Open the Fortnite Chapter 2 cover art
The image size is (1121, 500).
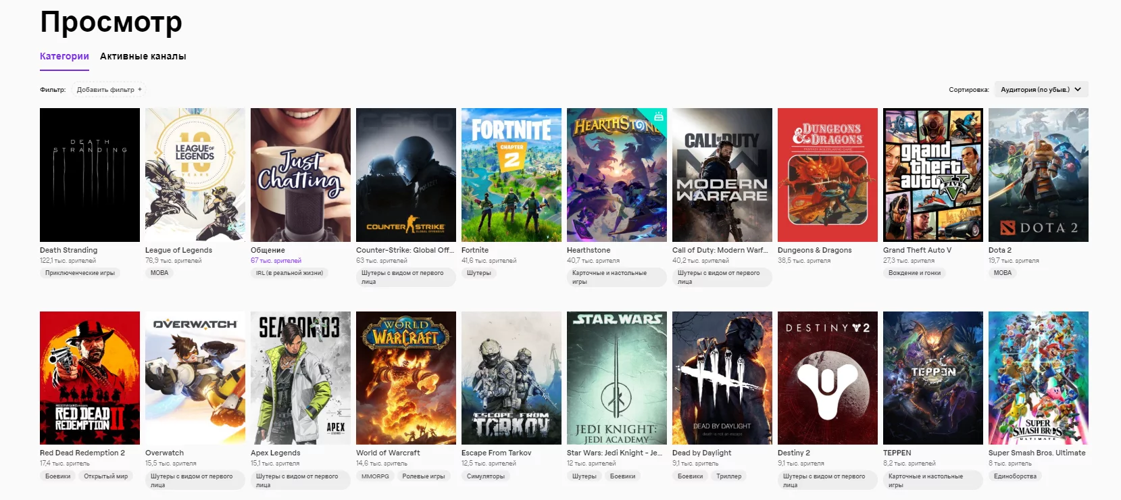(512, 175)
